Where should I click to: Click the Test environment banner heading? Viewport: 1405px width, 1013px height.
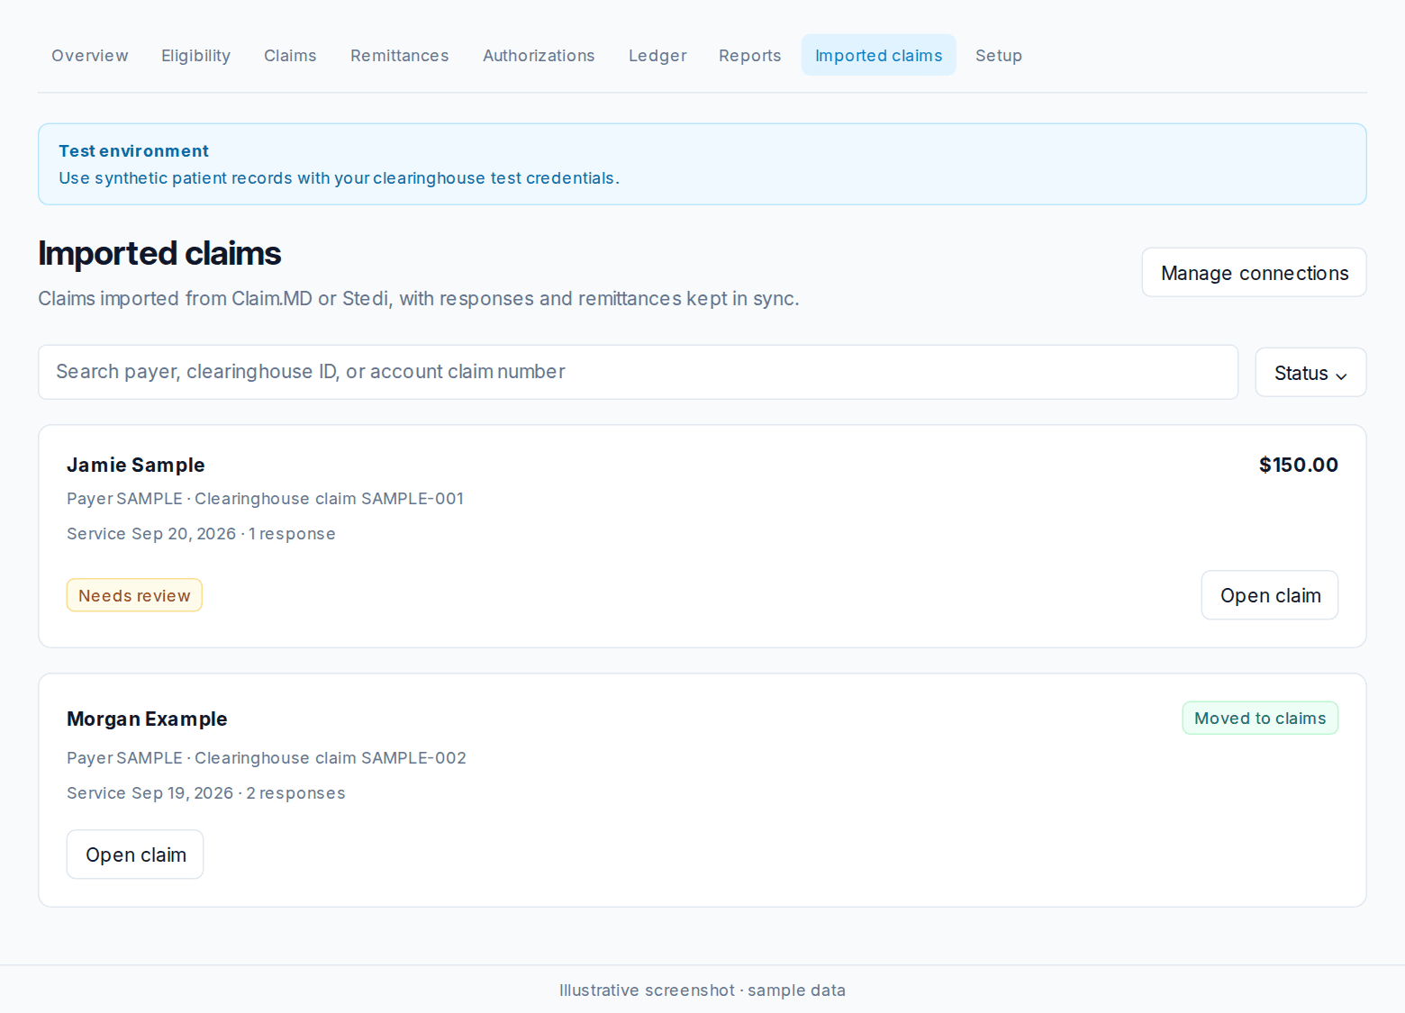click(x=133, y=151)
